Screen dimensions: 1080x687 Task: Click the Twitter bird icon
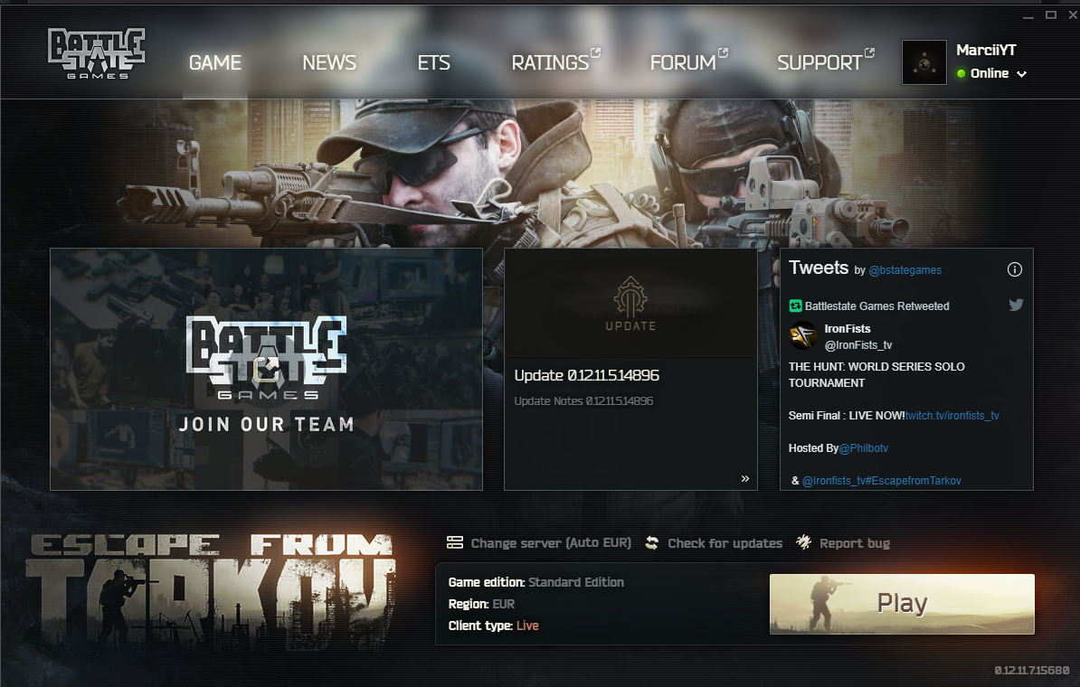1016,305
